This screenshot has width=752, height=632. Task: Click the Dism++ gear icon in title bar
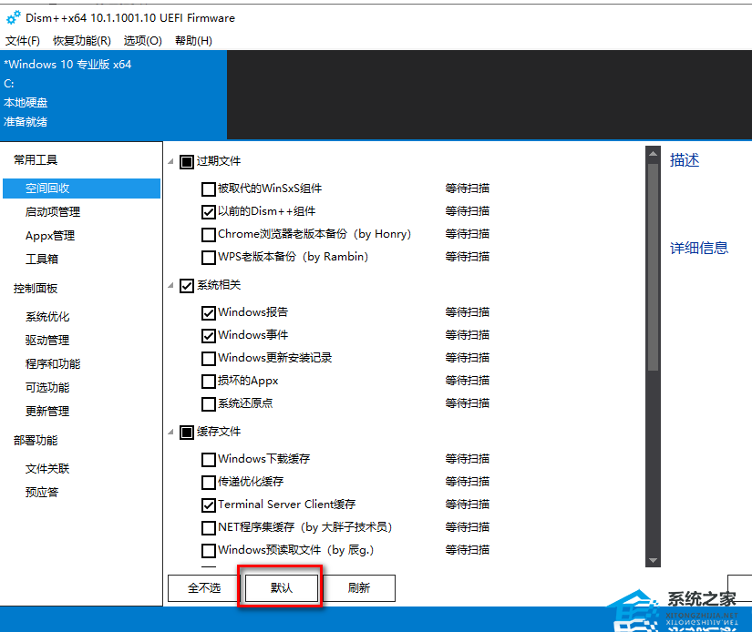[x=13, y=17]
